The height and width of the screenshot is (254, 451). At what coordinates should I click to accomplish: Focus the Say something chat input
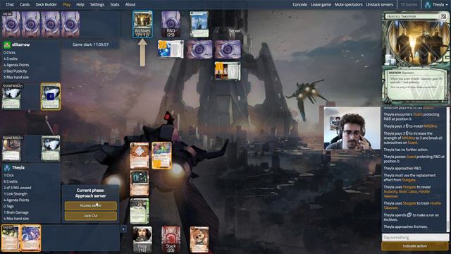click(x=415, y=237)
